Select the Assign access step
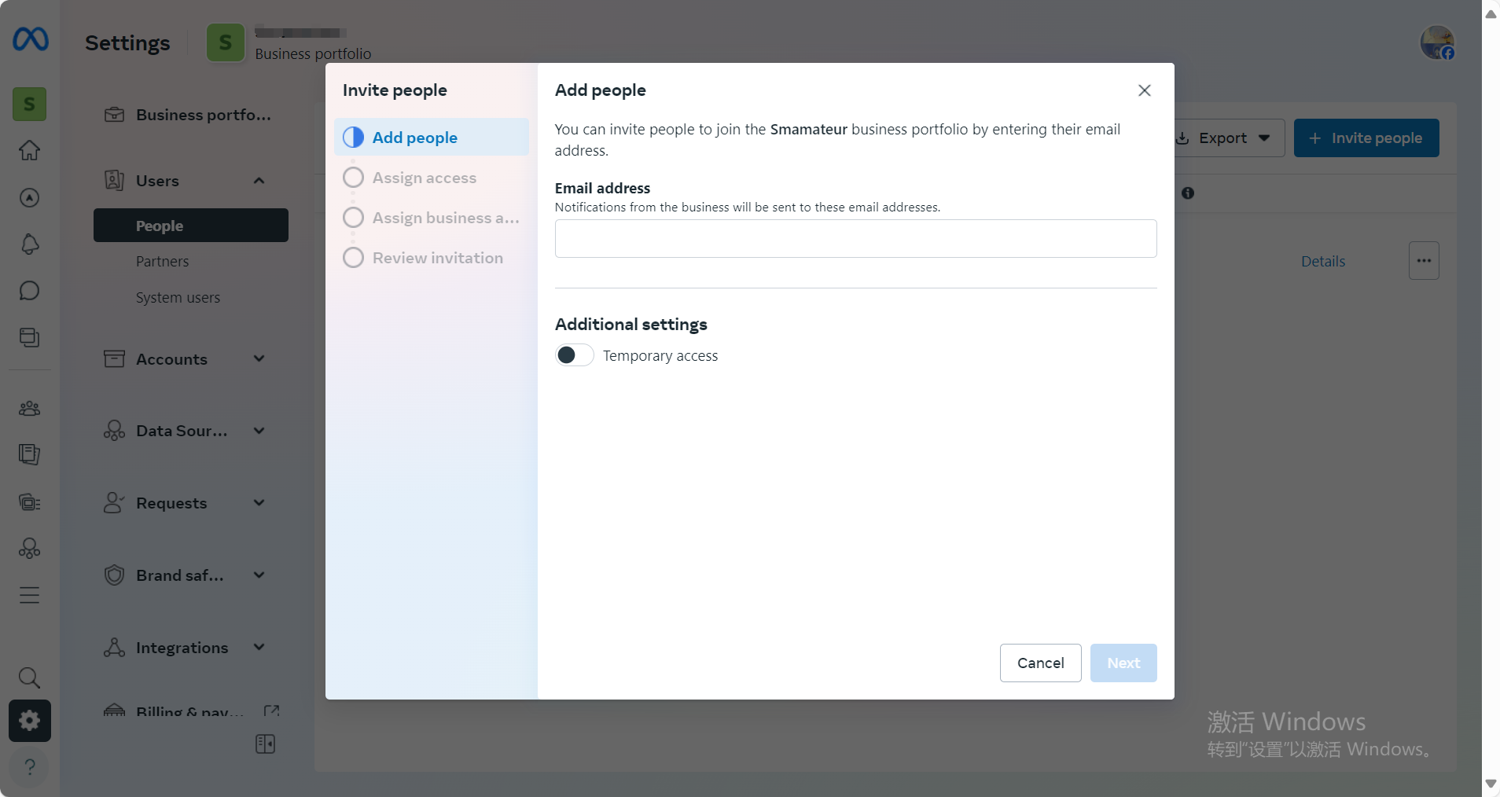This screenshot has height=797, width=1500. 424,178
